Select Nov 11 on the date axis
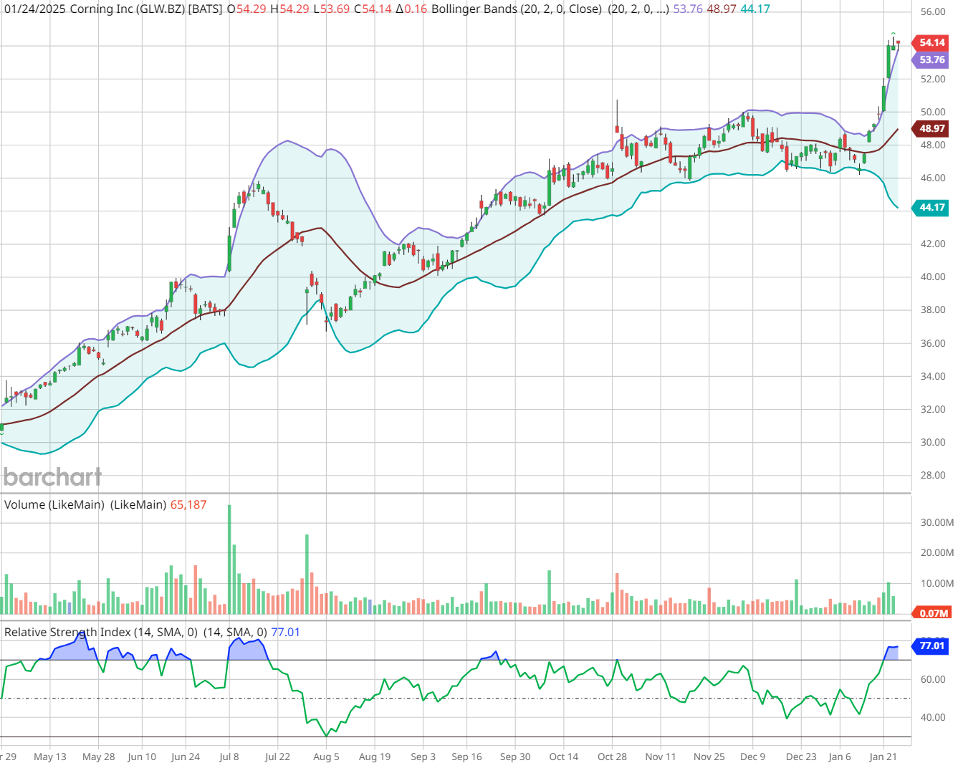Viewport: 958px width, 768px height. pyautogui.click(x=661, y=757)
